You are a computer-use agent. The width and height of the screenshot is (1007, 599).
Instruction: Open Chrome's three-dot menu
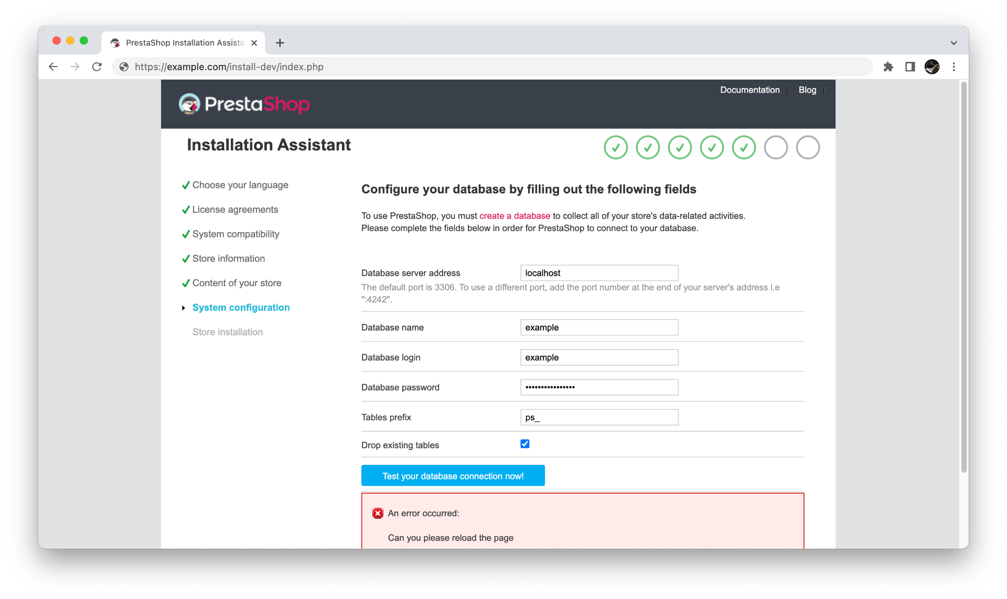click(954, 67)
